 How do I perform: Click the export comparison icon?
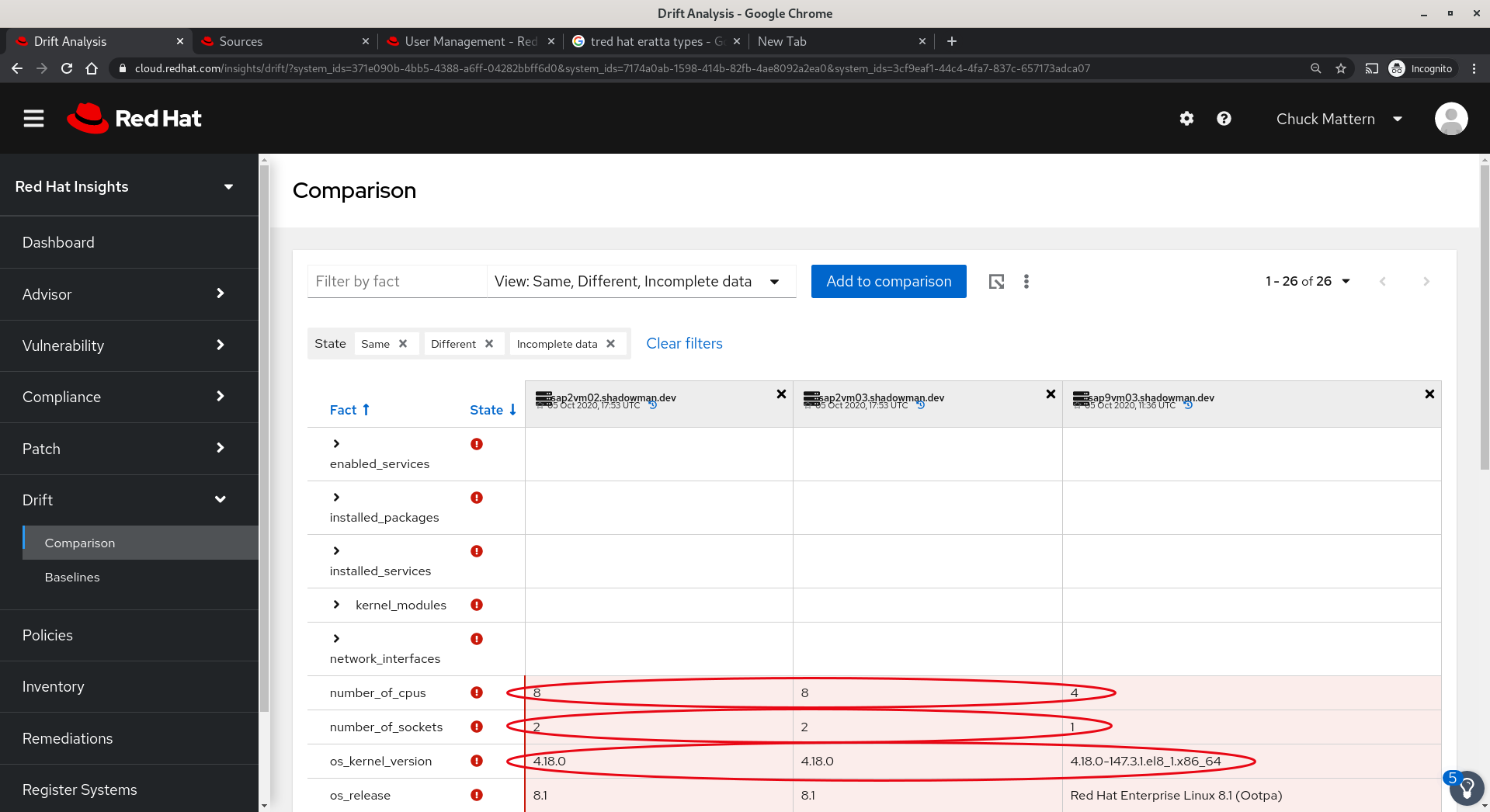click(x=996, y=281)
